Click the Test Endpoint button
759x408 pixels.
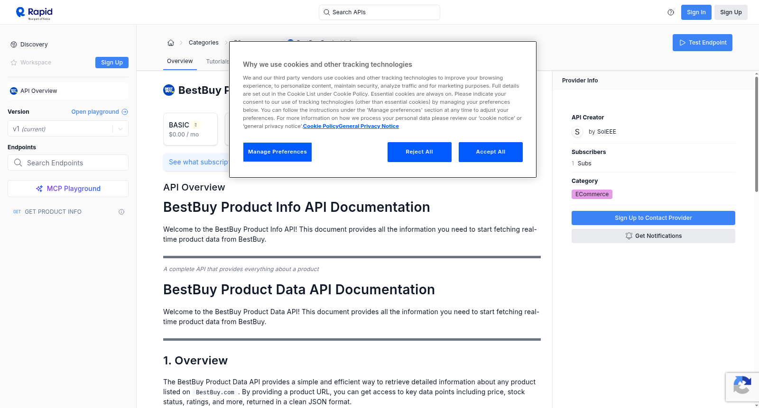[702, 43]
